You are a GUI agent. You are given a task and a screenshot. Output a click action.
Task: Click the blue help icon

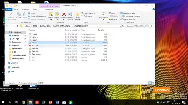pos(153,9)
